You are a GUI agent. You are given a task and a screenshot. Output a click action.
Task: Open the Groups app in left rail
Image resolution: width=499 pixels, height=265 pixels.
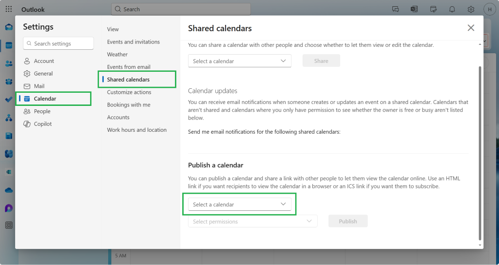tap(9, 82)
